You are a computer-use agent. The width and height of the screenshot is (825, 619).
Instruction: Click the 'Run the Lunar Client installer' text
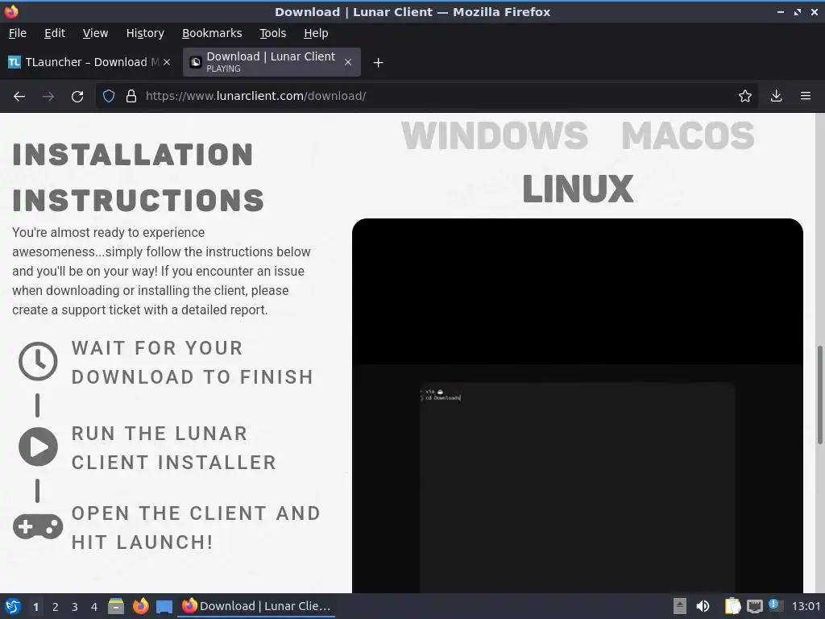tap(174, 447)
